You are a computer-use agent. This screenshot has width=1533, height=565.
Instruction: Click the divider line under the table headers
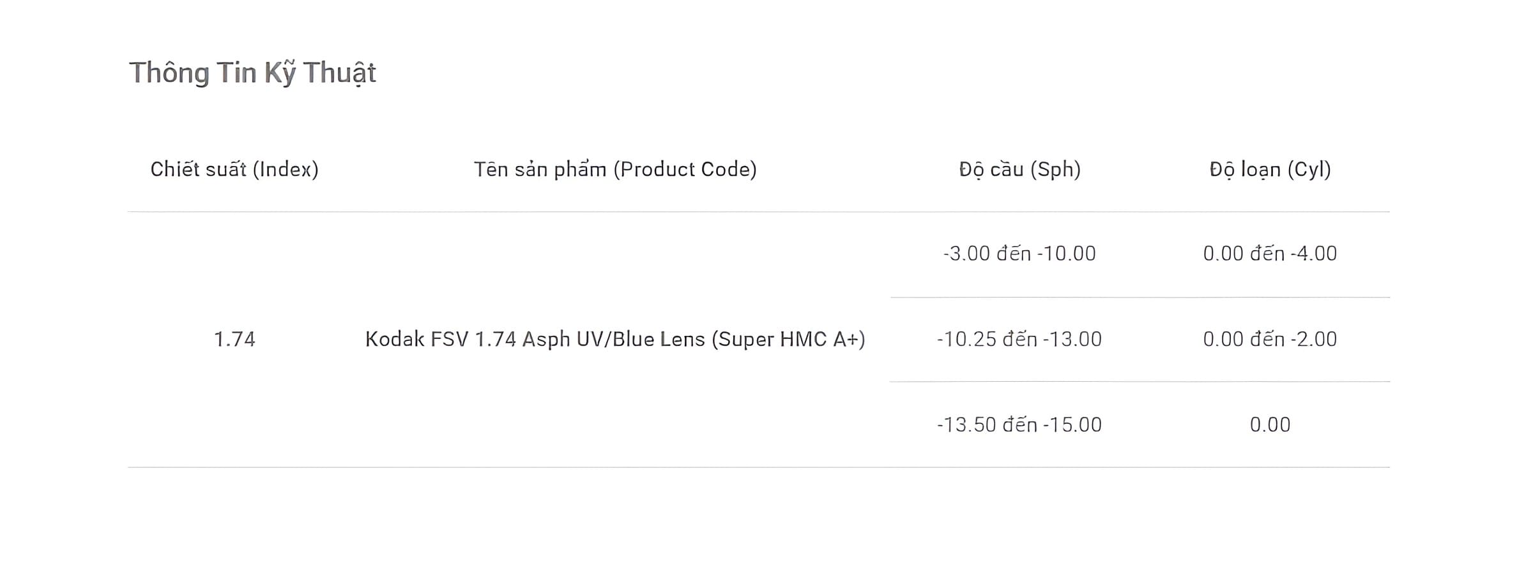759,212
